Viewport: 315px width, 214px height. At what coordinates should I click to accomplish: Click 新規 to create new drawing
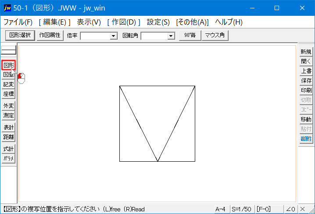(306, 52)
